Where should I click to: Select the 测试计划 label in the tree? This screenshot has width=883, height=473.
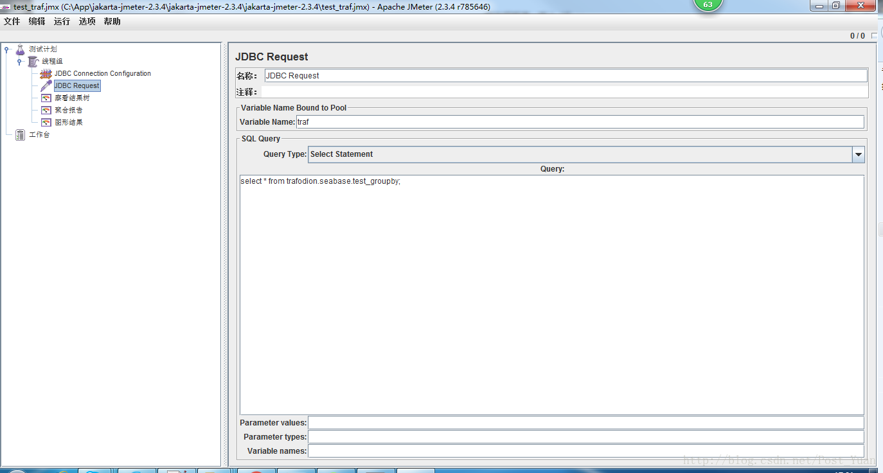[43, 49]
